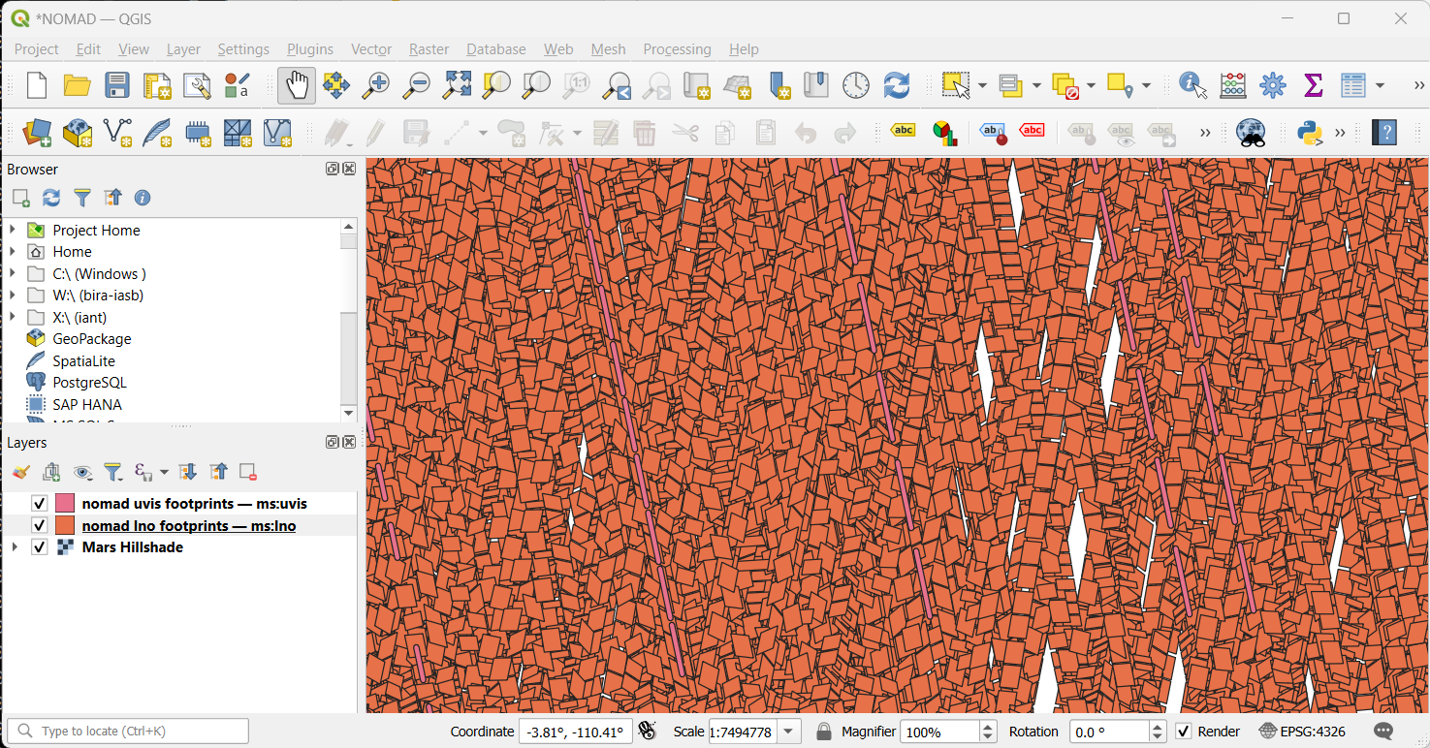The width and height of the screenshot is (1430, 748).
Task: Expand the X:\ (iant) drive
Action: click(x=13, y=318)
